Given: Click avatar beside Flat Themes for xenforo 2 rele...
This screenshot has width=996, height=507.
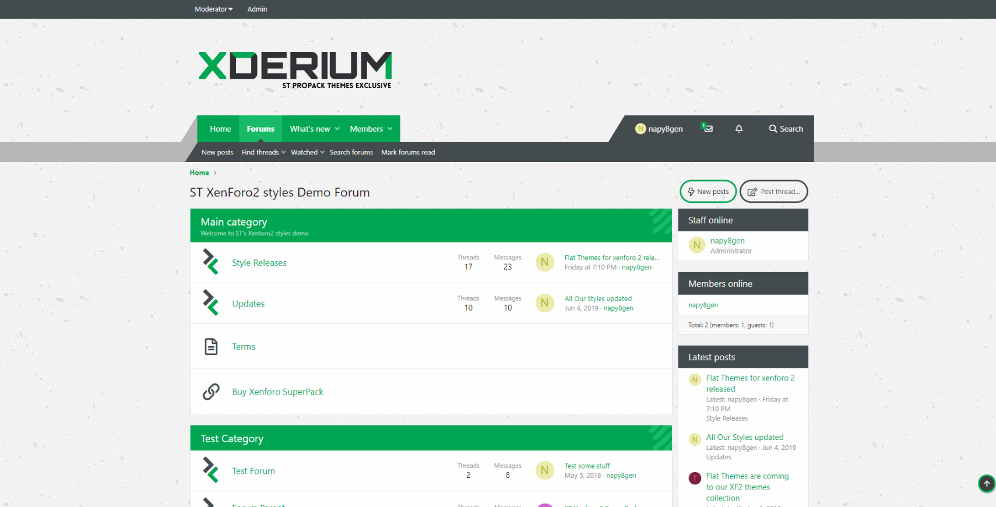Looking at the screenshot, I should click(x=545, y=262).
